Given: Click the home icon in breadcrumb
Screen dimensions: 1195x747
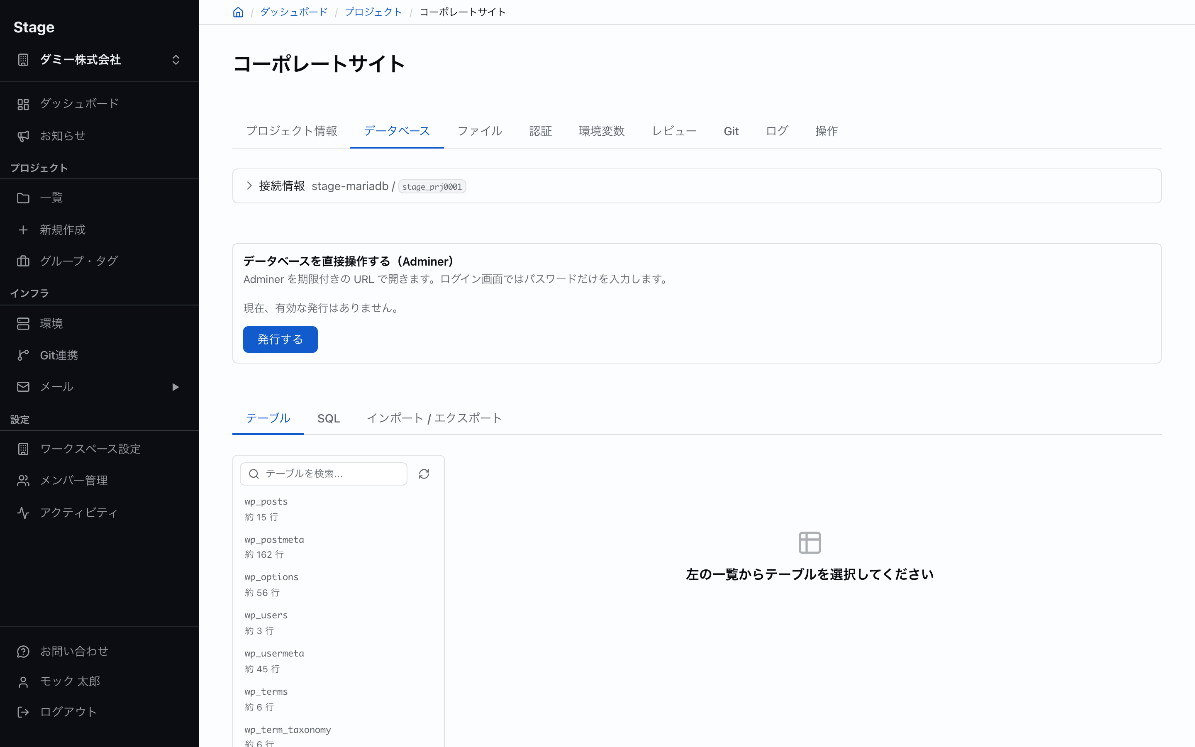Looking at the screenshot, I should pyautogui.click(x=238, y=12).
